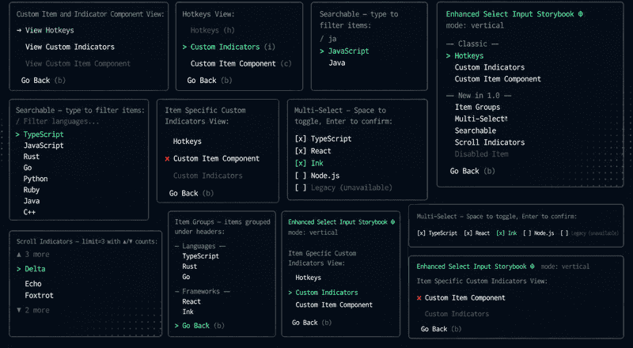Choose Custom Item Component (c) in Hotkeys View

pyautogui.click(x=241, y=63)
